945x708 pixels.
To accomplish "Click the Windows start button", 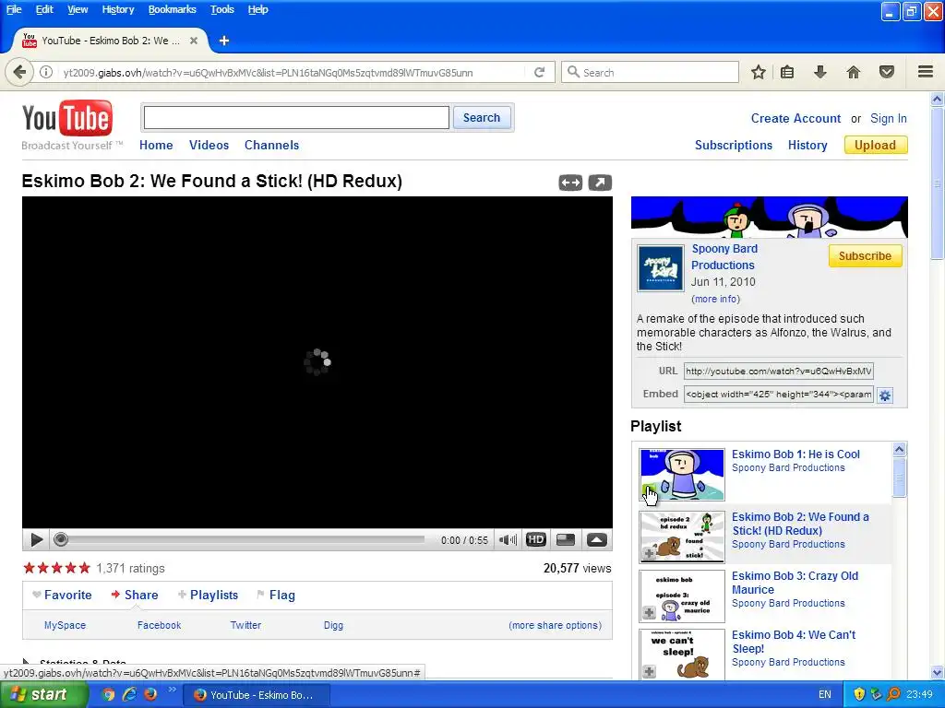I will point(43,694).
